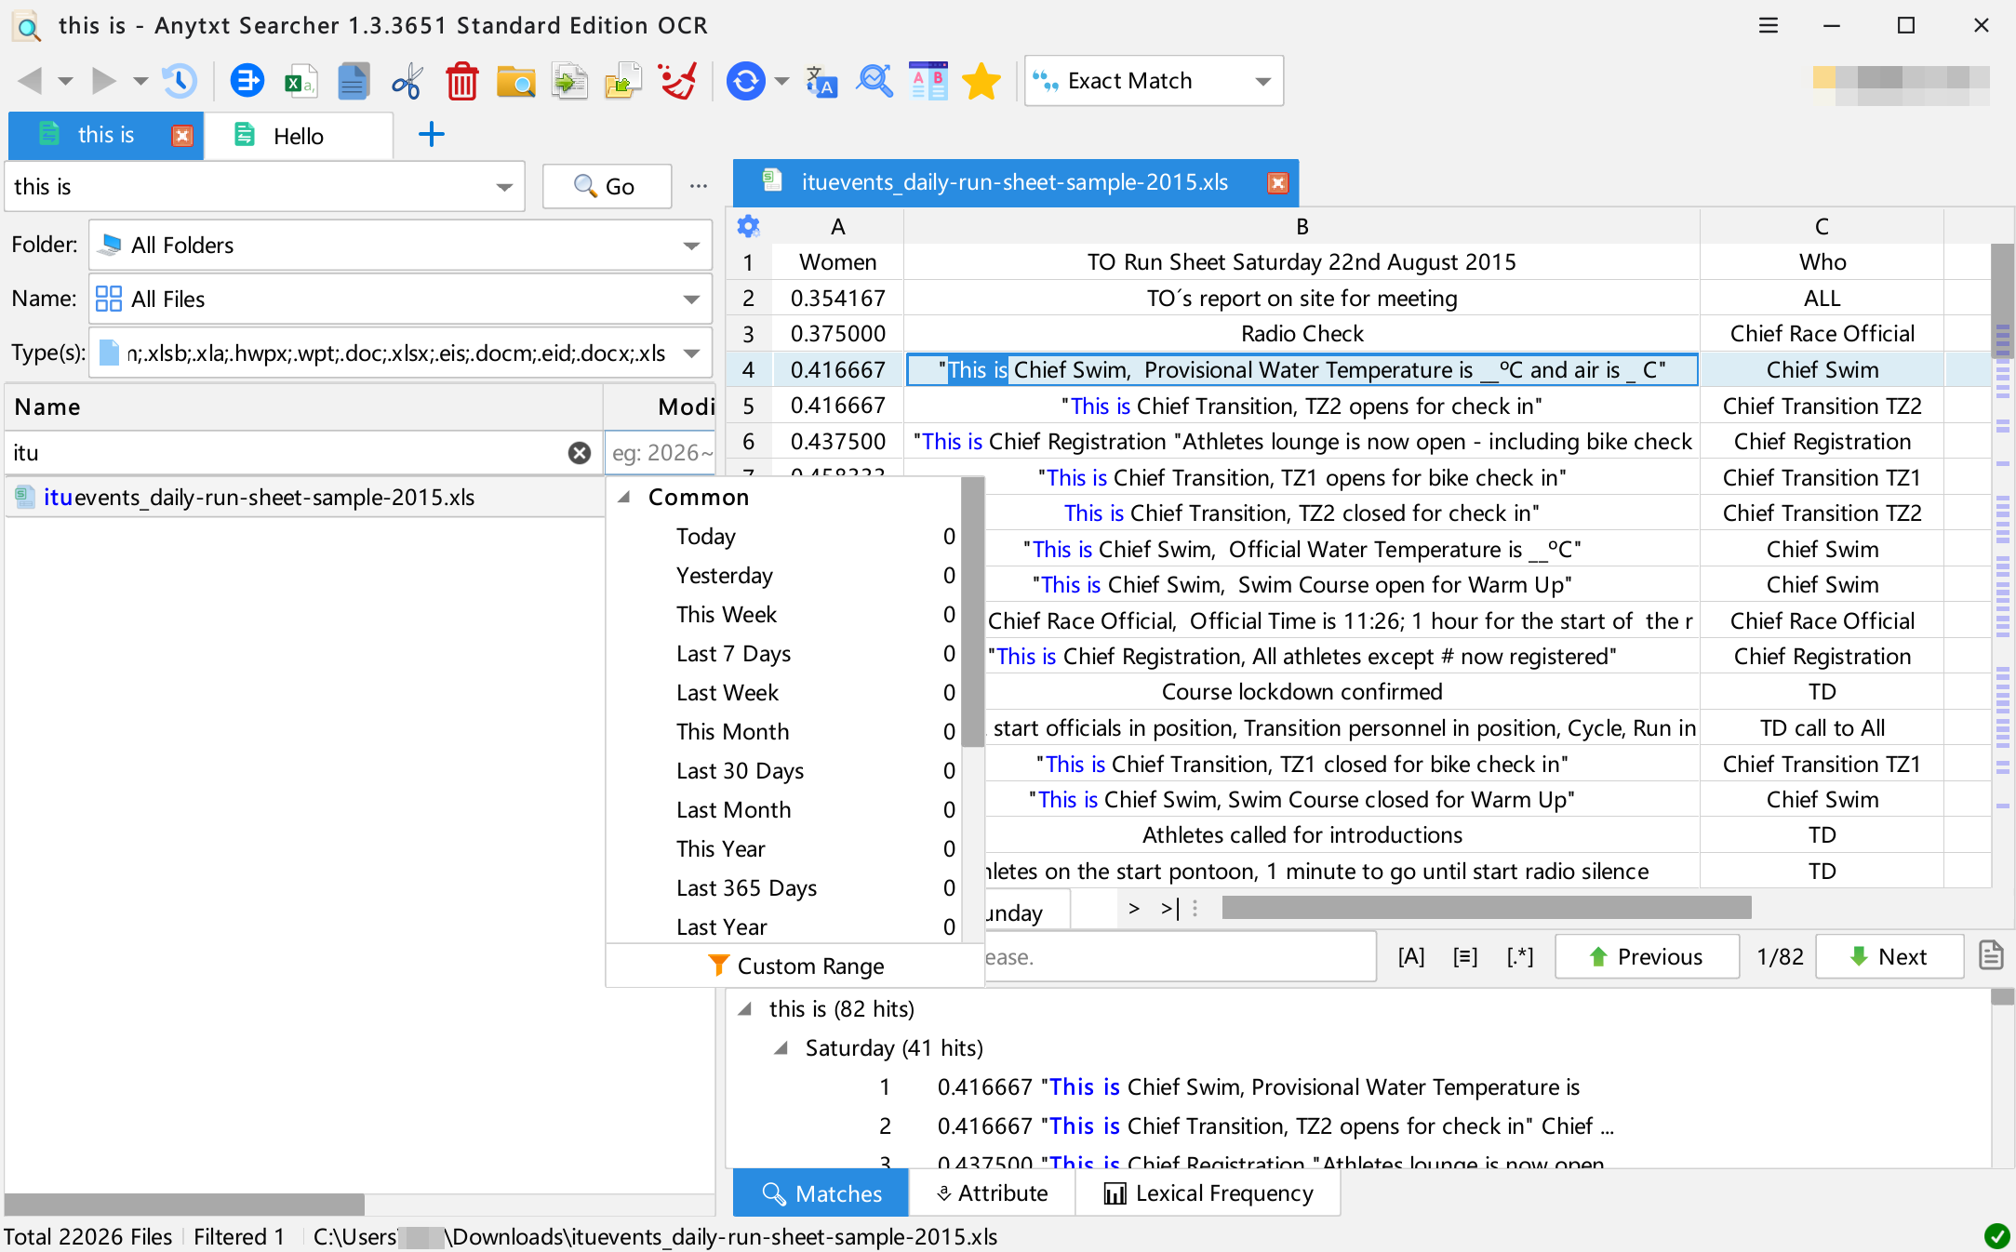Collapse the Common date group
The height and width of the screenshot is (1252, 2016).
pyautogui.click(x=624, y=497)
